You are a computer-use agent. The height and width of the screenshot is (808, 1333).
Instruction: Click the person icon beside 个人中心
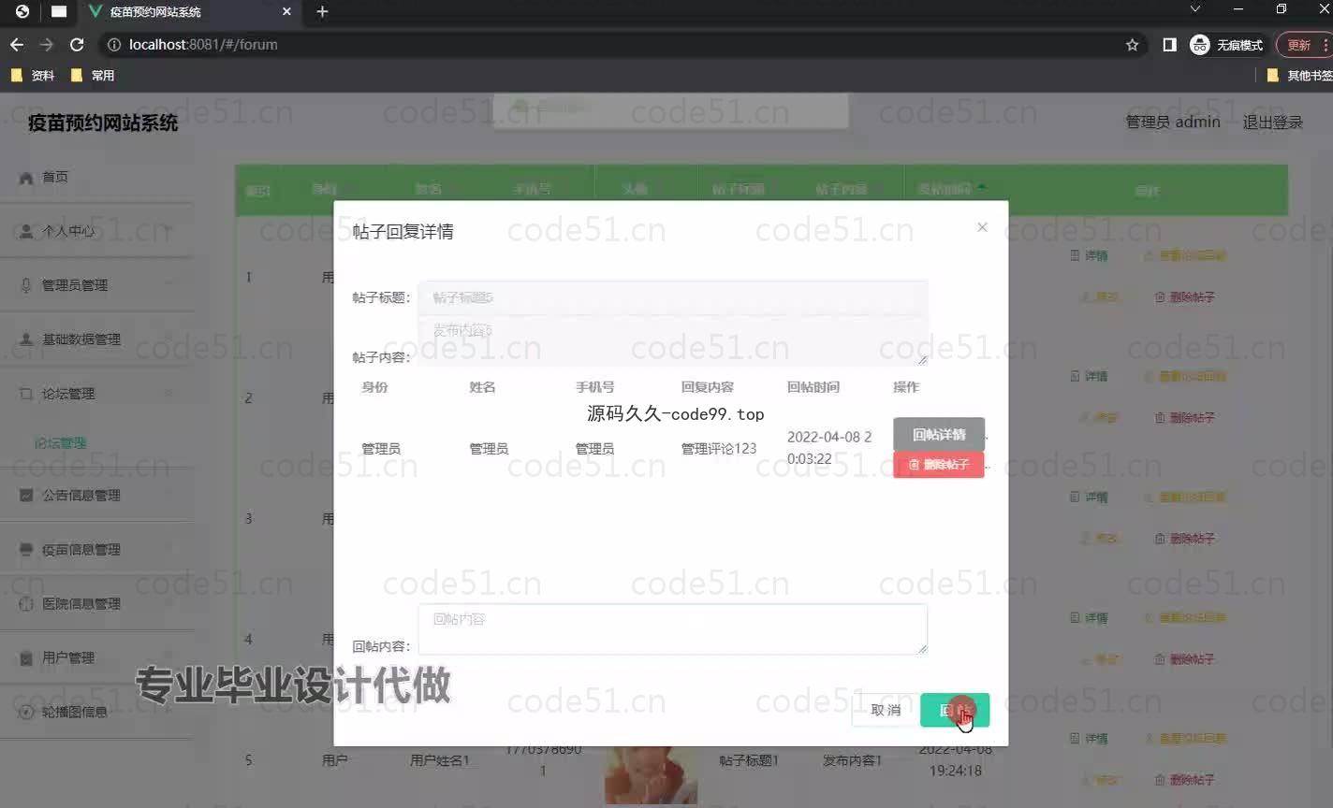coord(26,231)
